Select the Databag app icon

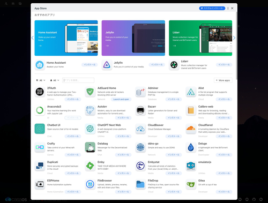[90, 147]
